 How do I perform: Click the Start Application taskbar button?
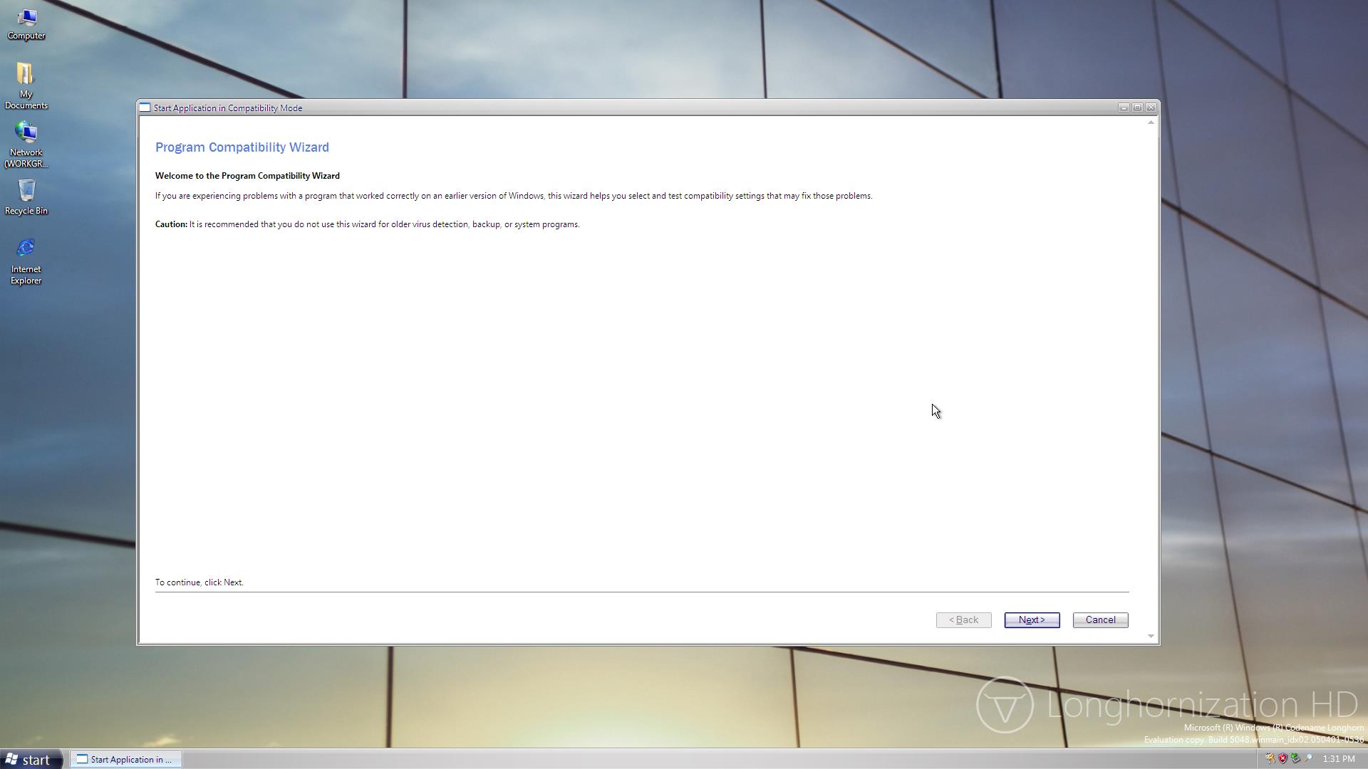coord(126,759)
